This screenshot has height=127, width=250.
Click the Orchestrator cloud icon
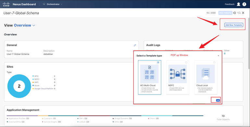(44, 4)
